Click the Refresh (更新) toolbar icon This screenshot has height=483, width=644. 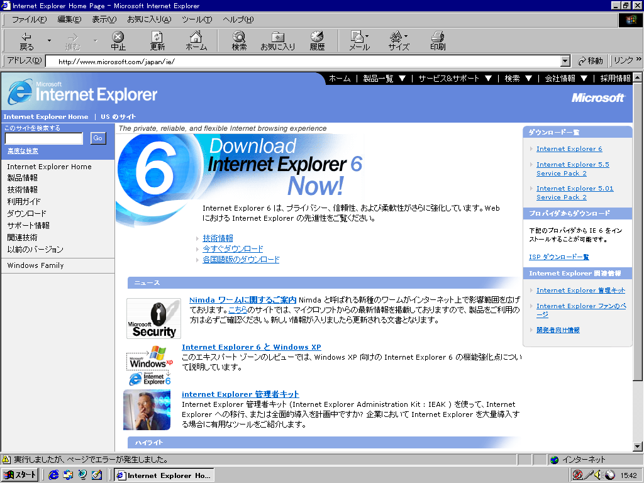click(157, 41)
